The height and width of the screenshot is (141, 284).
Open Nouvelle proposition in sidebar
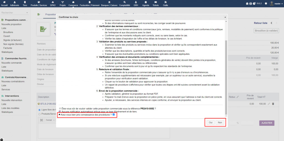[12, 24]
